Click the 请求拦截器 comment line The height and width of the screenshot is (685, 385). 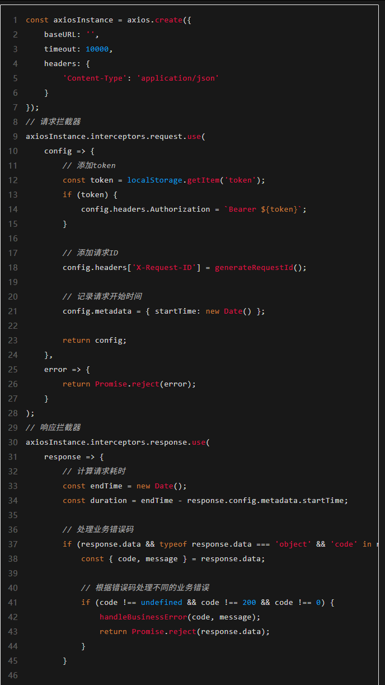click(53, 122)
